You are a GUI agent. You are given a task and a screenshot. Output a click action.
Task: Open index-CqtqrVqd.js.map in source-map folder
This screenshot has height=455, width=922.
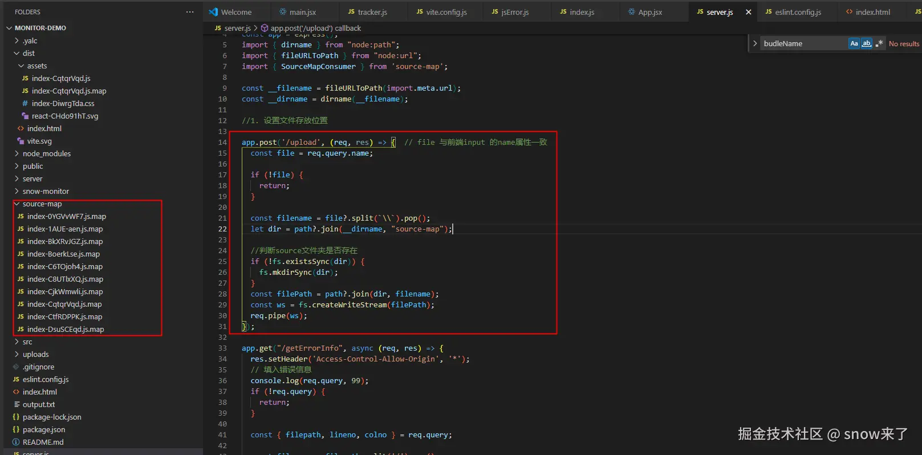64,304
